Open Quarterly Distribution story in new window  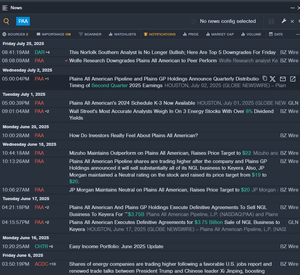pyautogui.click(x=293, y=79)
